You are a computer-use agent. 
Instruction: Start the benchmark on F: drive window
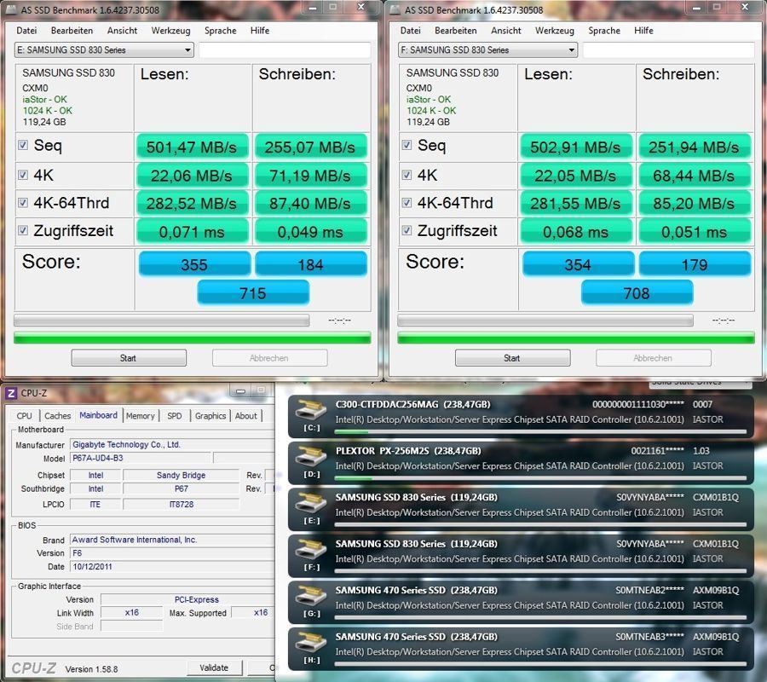pos(513,358)
